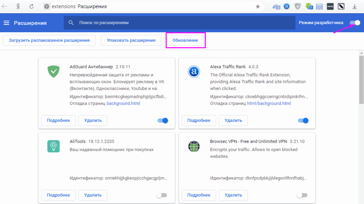Click the grey AdGuard shield toolbar icon
Screen dimensions: 364x204
point(298,6)
